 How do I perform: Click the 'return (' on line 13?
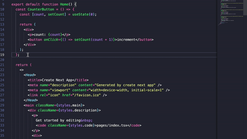coord(28,24)
